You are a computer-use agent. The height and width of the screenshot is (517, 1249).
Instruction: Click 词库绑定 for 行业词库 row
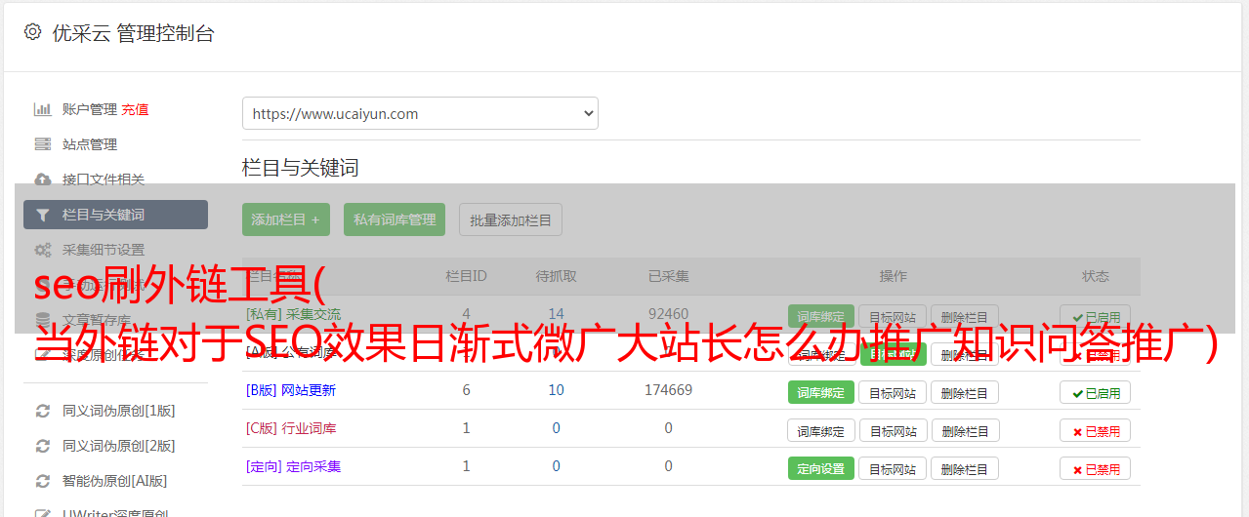(821, 430)
